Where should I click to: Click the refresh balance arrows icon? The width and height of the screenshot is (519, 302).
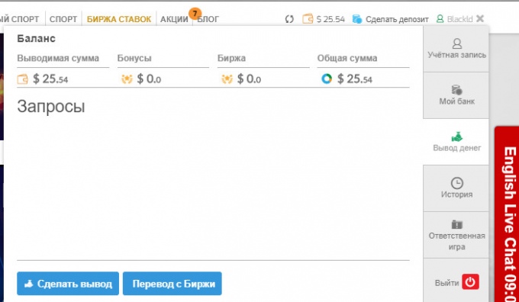coord(289,19)
